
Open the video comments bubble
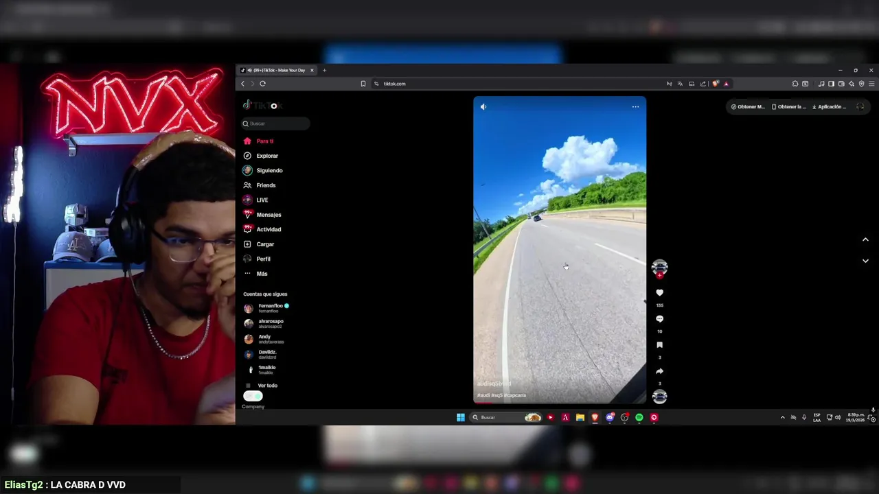[x=659, y=319]
